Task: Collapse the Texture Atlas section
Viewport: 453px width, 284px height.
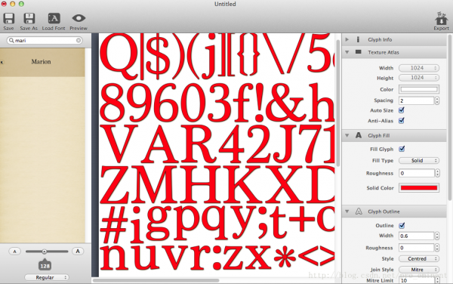Action: click(x=347, y=52)
